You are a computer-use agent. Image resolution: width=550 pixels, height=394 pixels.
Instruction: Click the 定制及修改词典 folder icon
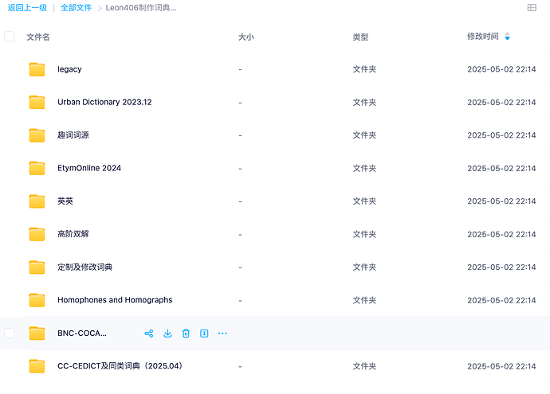[37, 267]
